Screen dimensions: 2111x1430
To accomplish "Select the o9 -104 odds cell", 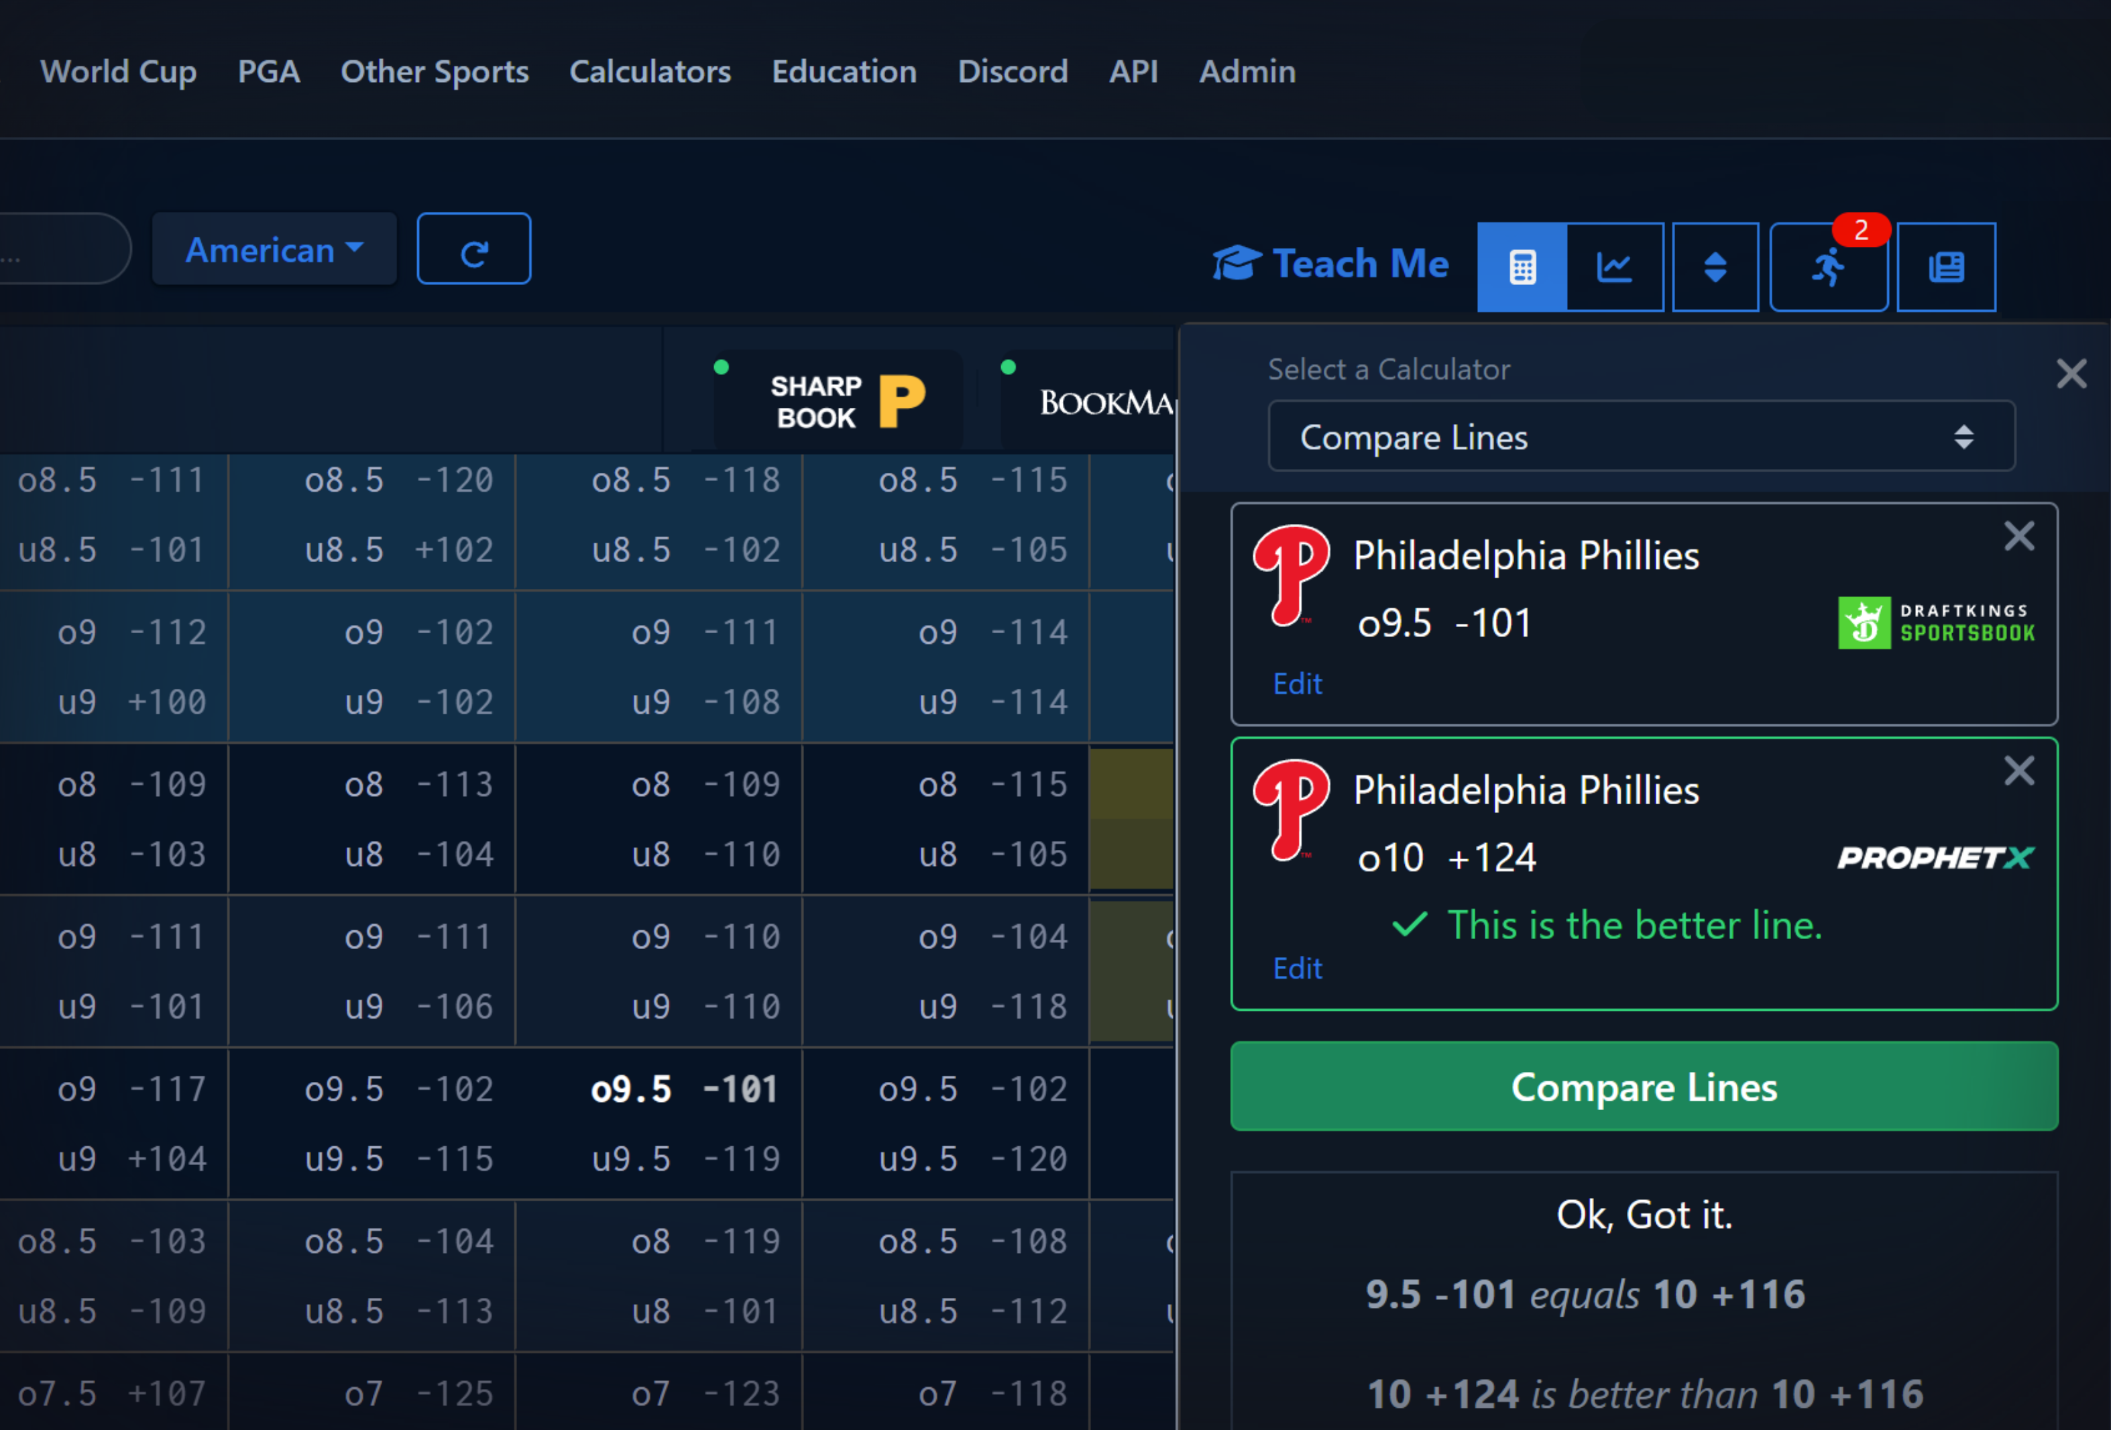I will point(993,937).
